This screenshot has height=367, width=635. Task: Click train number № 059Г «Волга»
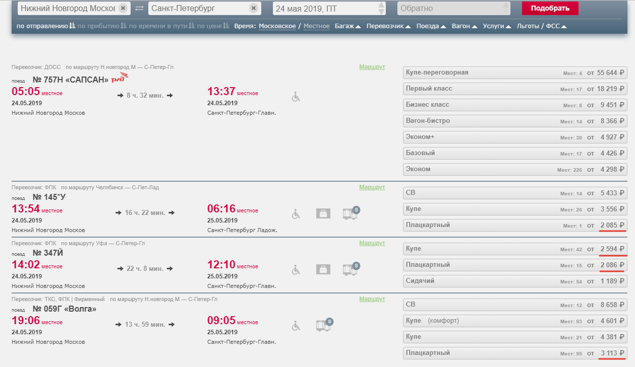(64, 309)
